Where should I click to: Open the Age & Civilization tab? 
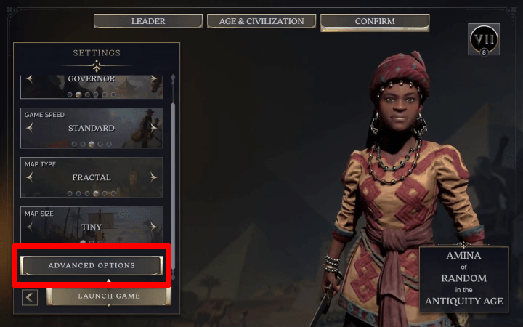261,21
